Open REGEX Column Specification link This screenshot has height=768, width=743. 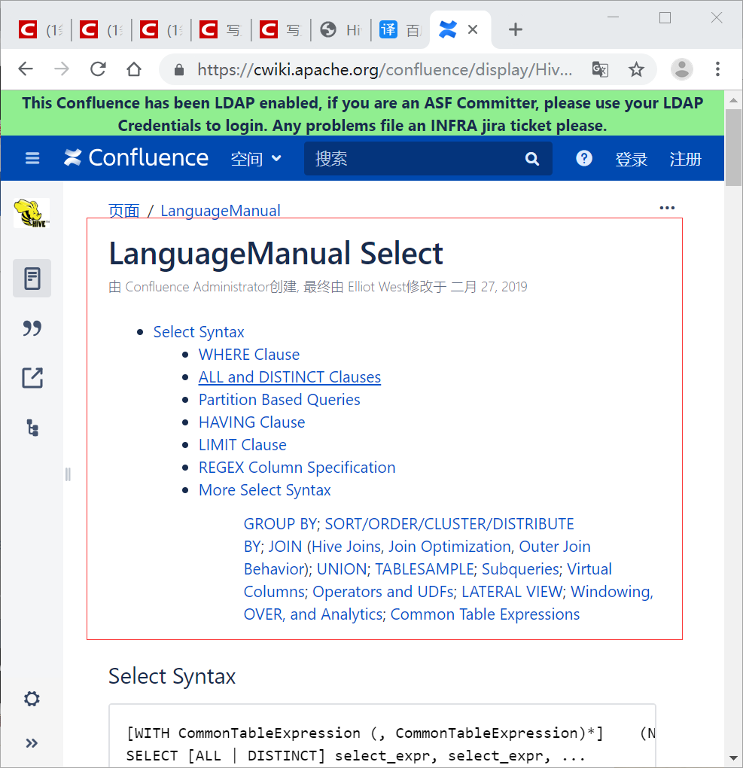tap(297, 467)
